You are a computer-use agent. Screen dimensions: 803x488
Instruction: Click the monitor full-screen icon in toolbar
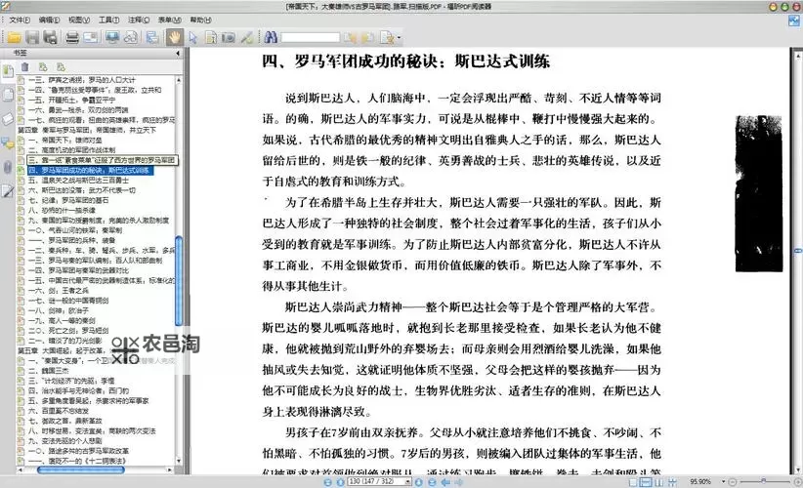[112, 37]
